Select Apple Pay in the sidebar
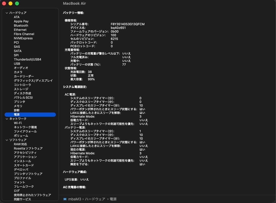The width and height of the screenshot is (276, 203). pos(21,21)
